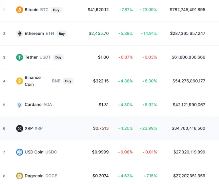Click the Buy button next to Bitcoin BTC

(56, 10)
